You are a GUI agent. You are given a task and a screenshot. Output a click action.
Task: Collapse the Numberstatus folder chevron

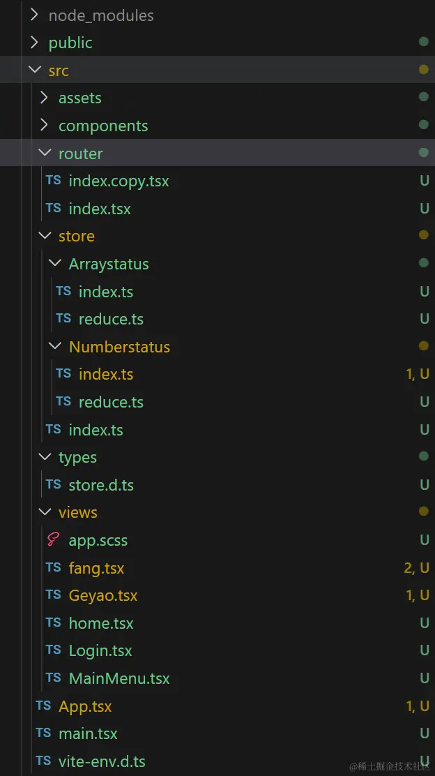click(x=55, y=346)
